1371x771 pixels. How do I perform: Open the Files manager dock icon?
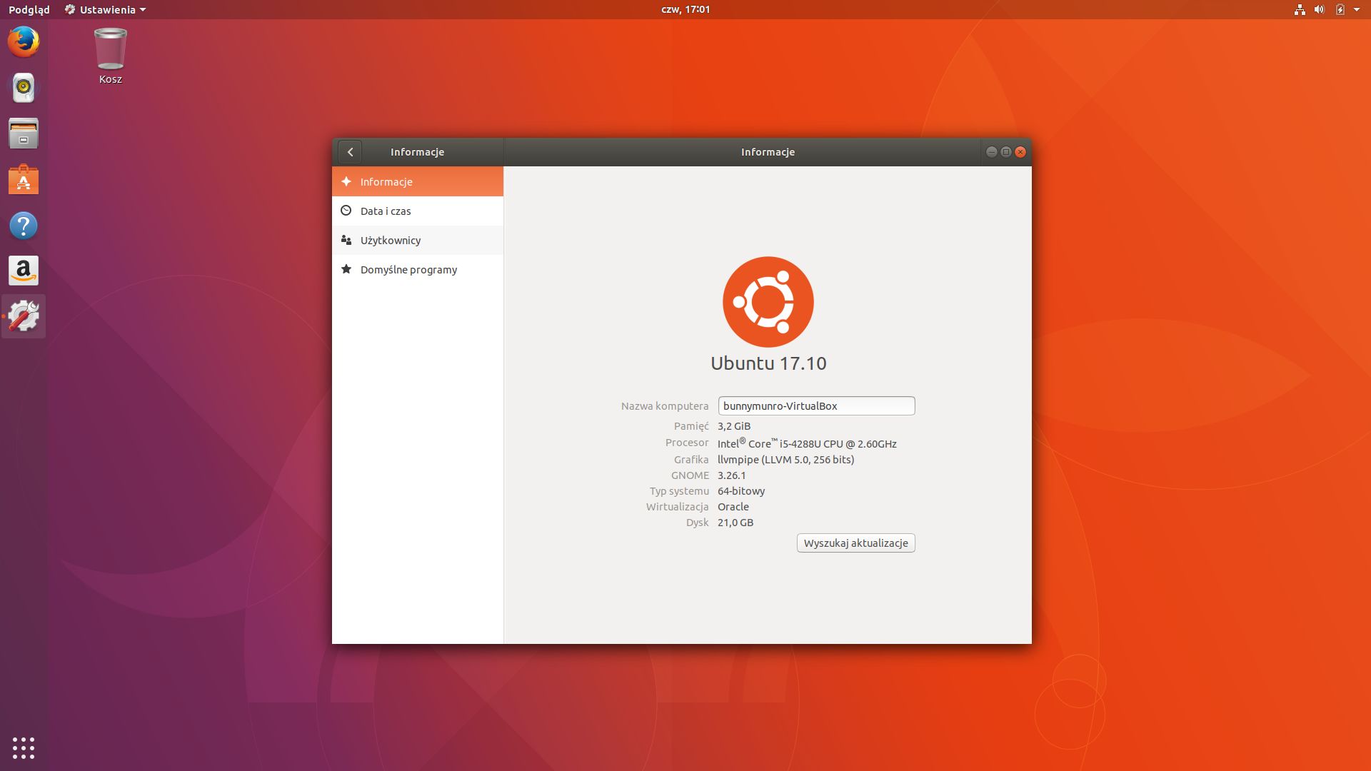(x=24, y=133)
